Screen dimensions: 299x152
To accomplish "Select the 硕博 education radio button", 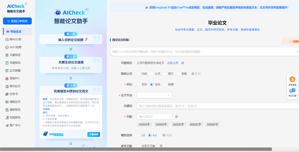I will click(x=165, y=84).
